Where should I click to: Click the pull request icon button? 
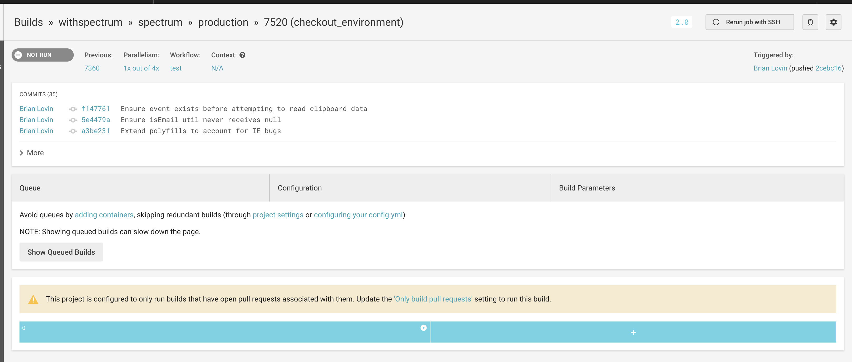pos(810,22)
